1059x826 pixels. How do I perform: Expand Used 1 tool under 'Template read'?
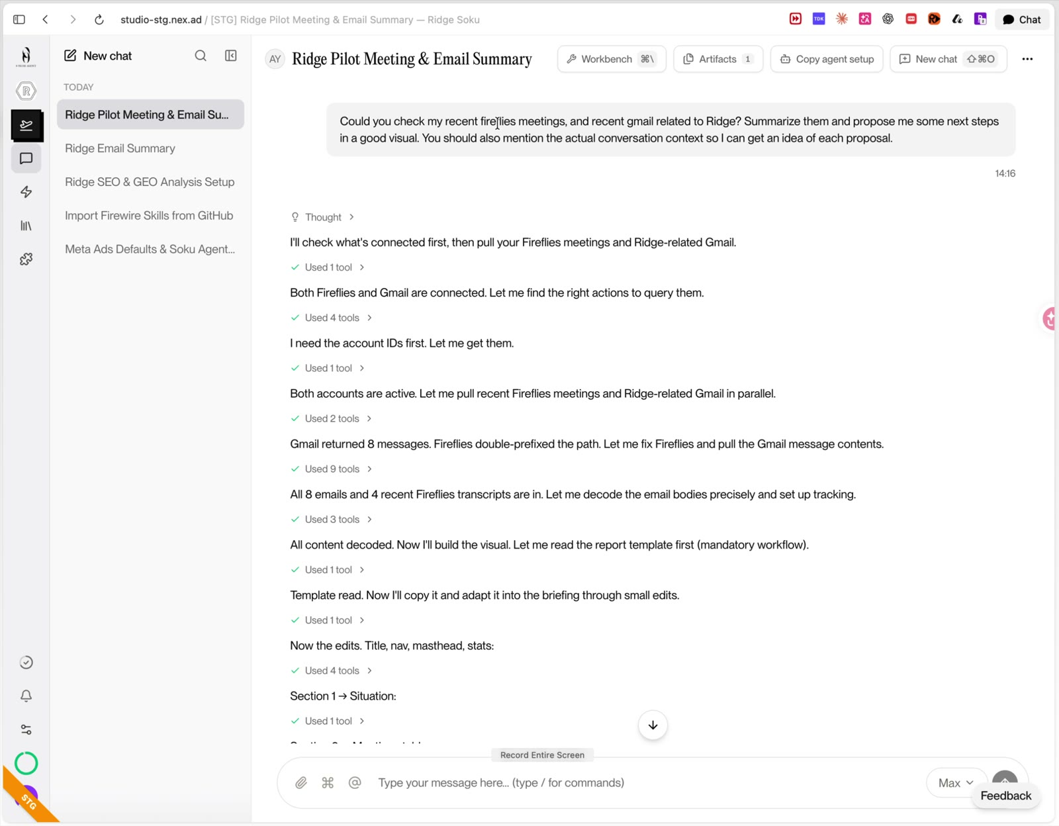(x=328, y=620)
